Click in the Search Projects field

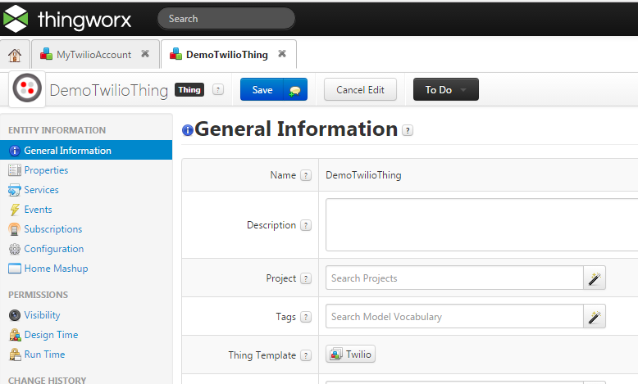[x=454, y=278]
